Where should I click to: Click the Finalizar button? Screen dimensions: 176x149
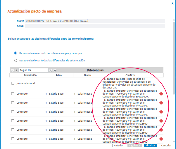151,146
